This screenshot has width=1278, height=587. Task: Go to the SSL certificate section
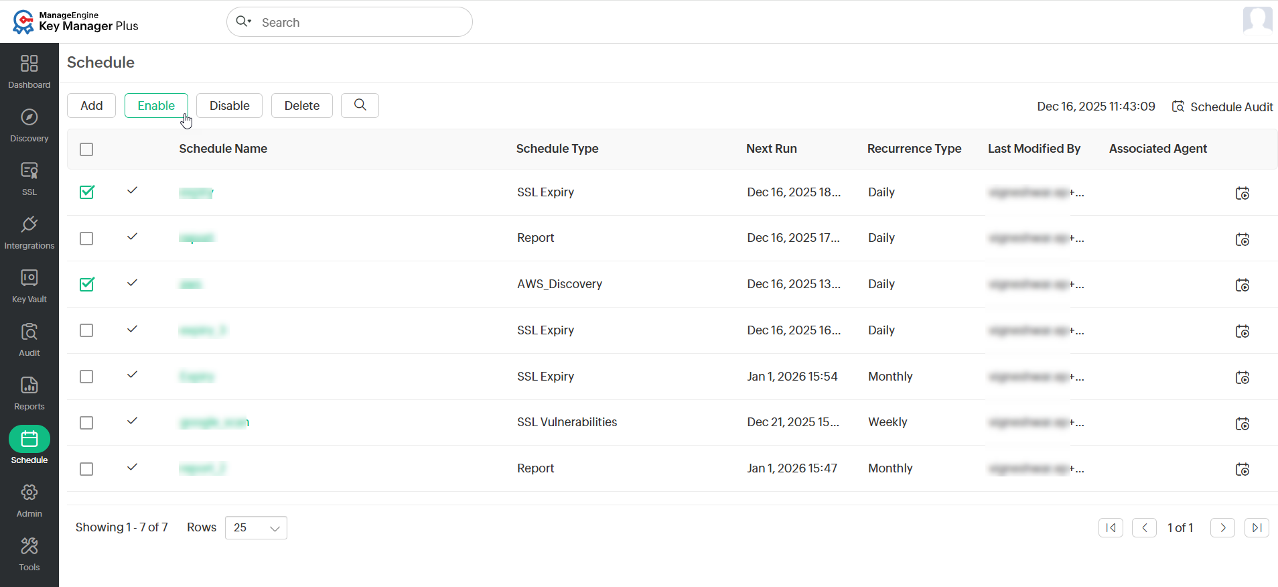point(29,171)
